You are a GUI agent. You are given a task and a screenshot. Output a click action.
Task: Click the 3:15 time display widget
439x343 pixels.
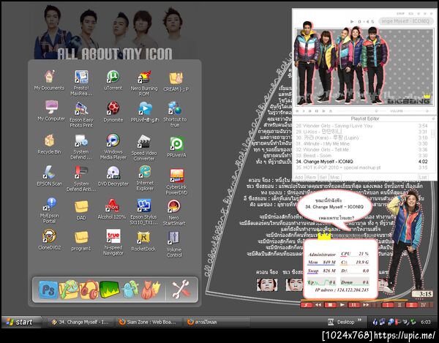[x=422, y=294]
